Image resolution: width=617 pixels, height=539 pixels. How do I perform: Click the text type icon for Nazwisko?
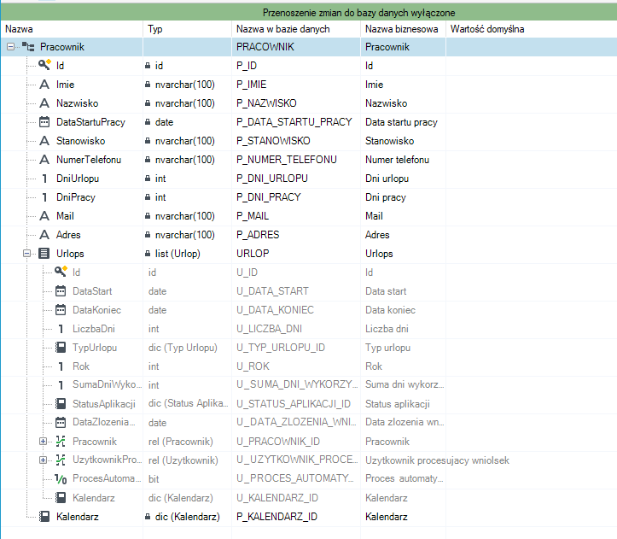click(x=44, y=103)
